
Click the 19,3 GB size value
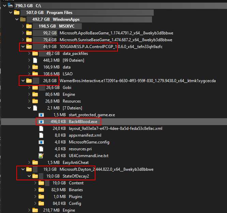tap(50, 169)
